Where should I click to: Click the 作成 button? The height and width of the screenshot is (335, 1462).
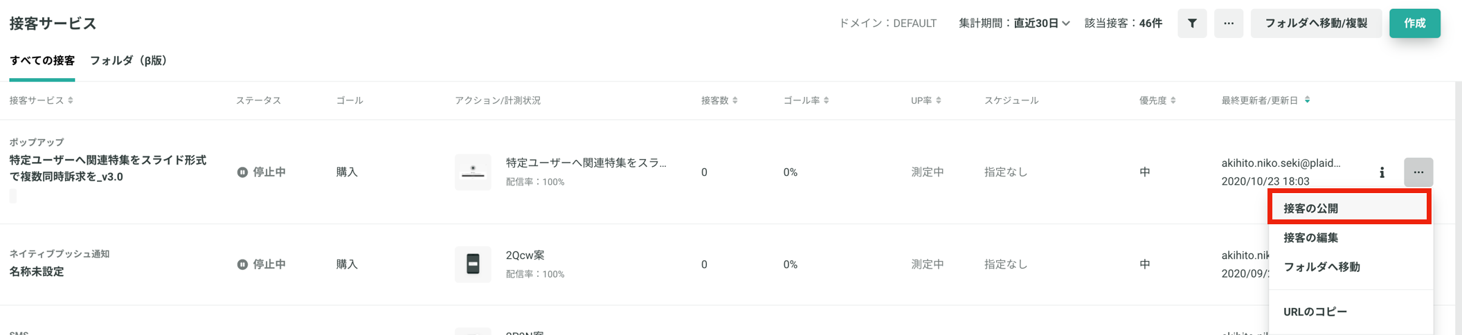(1414, 24)
